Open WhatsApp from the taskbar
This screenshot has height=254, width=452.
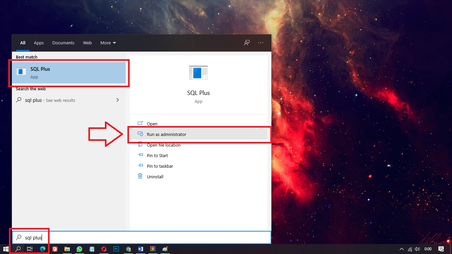click(79, 249)
